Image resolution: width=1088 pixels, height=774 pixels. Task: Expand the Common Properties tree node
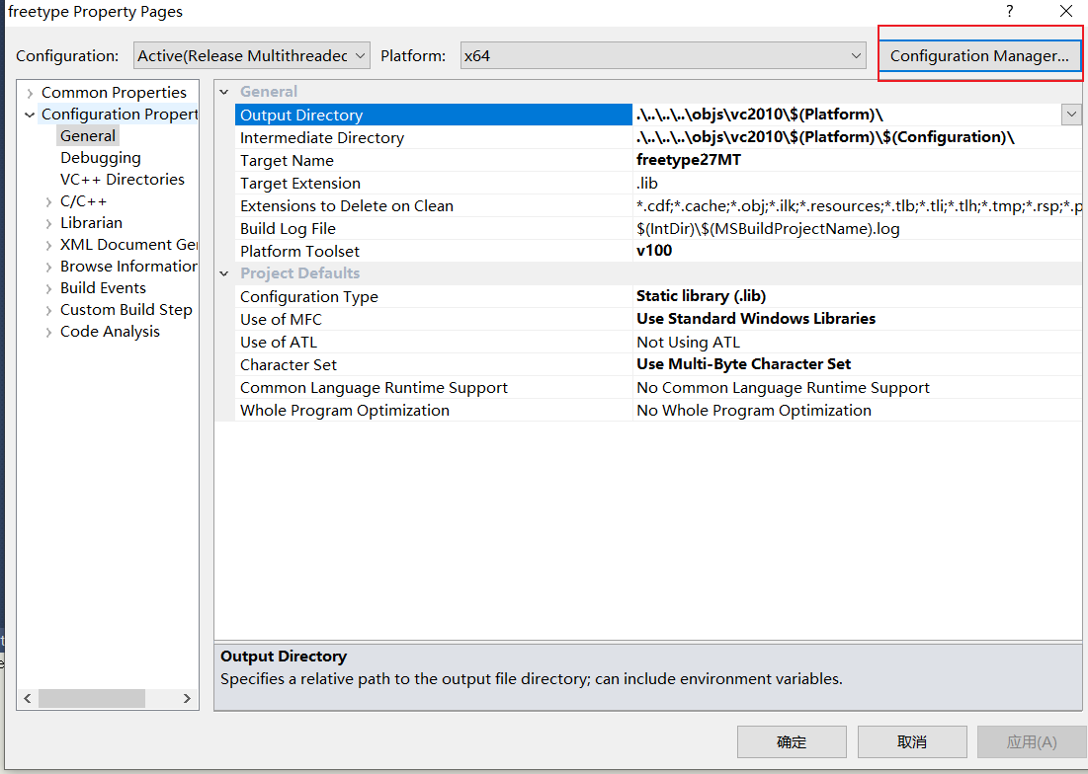pos(30,93)
